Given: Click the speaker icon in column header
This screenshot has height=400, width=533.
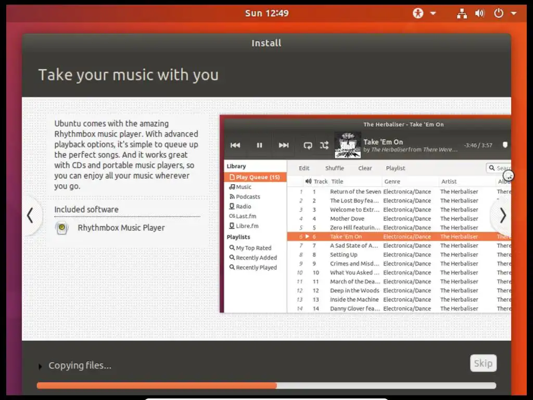Looking at the screenshot, I should (x=308, y=181).
